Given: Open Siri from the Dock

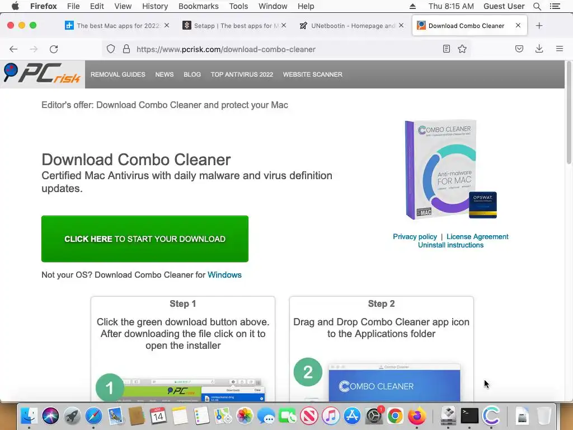Looking at the screenshot, I should 50,416.
